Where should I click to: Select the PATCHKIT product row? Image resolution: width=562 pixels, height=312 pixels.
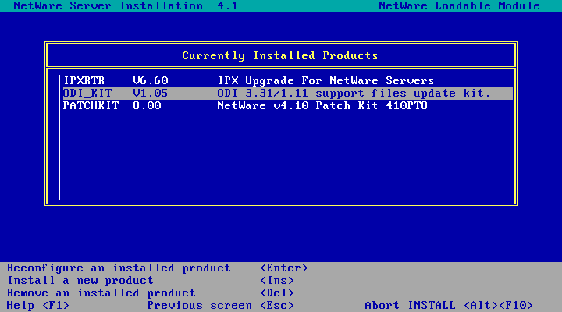288,105
